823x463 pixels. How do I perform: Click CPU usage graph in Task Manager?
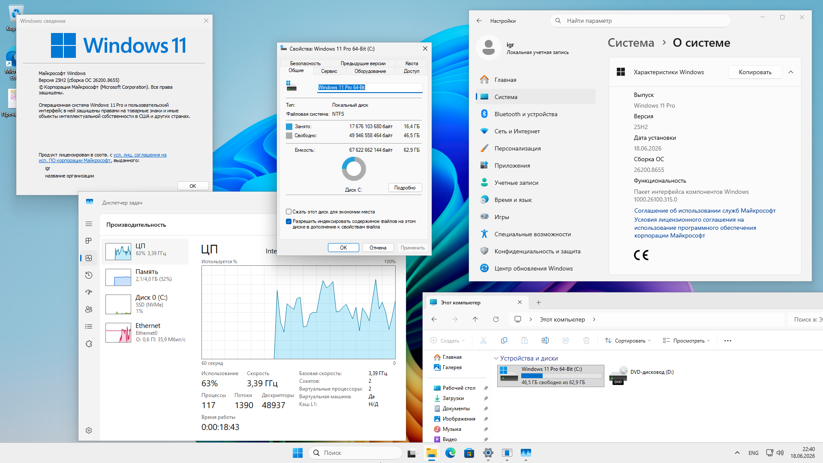(x=298, y=312)
